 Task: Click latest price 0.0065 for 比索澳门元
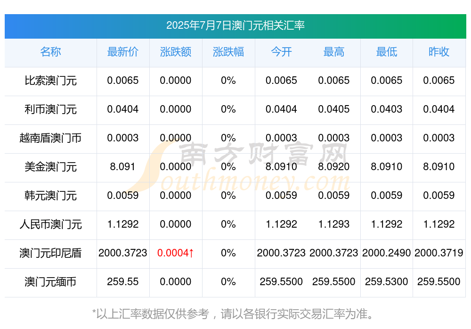(123, 81)
